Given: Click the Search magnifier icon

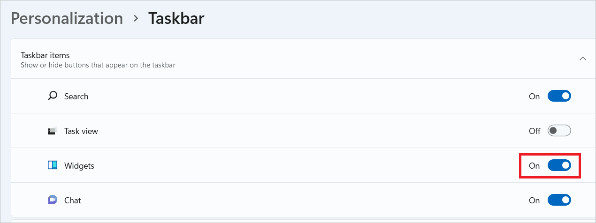Looking at the screenshot, I should coord(53,96).
